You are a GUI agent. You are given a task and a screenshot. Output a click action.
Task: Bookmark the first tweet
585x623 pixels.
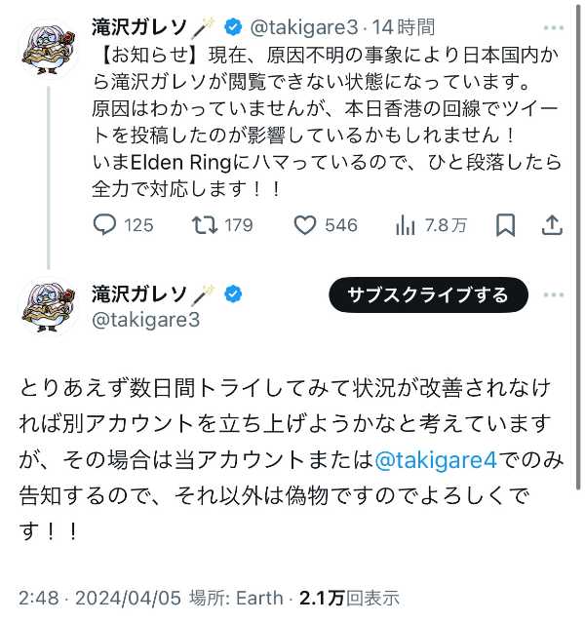pyautogui.click(x=505, y=225)
